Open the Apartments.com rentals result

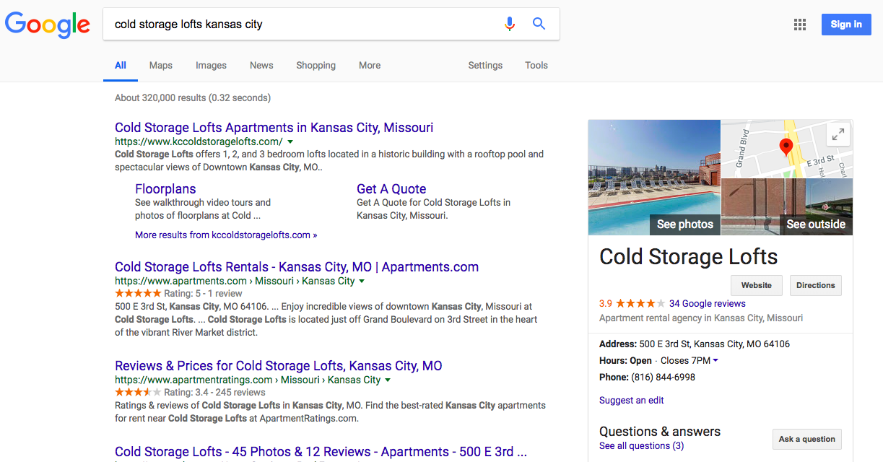297,267
